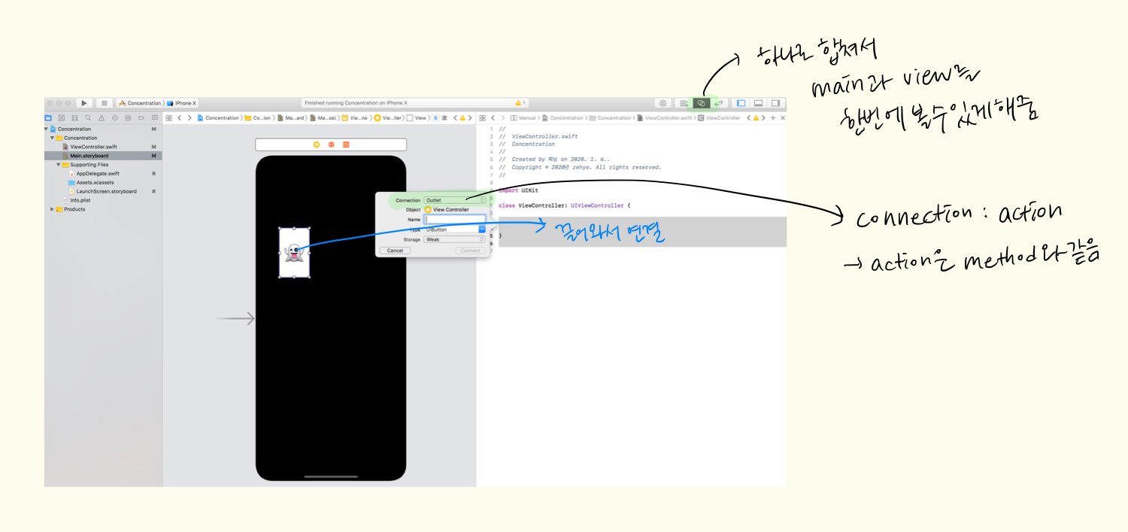Open the Breakpoint navigator

(141, 118)
